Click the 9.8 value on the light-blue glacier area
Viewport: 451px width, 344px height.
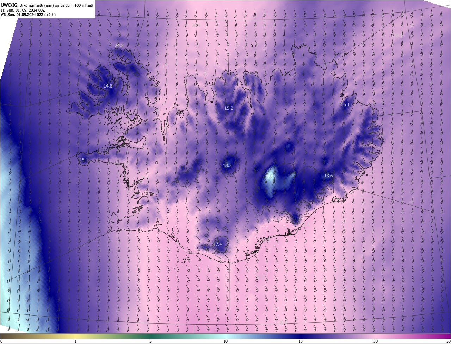click(x=270, y=176)
